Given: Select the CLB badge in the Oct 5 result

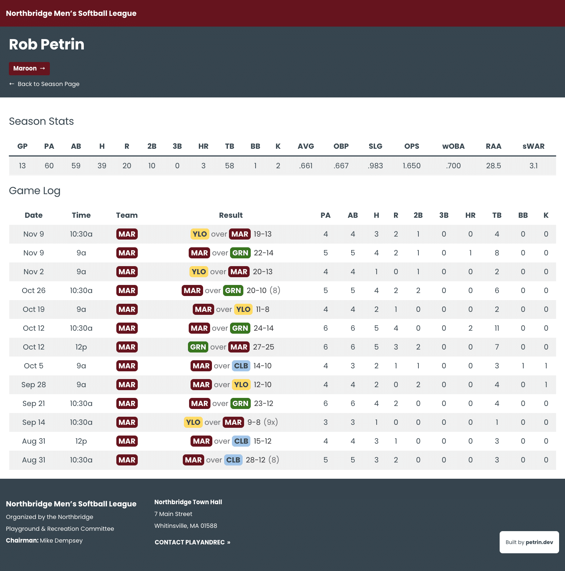Looking at the screenshot, I should point(241,366).
